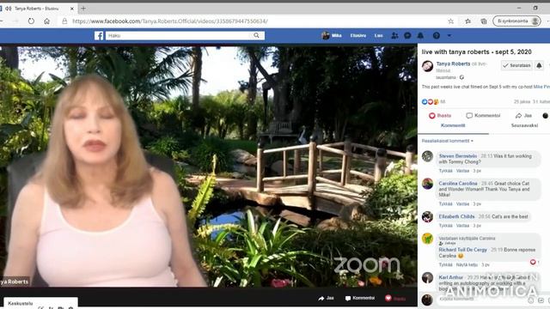Mute tab using the speaker icon
This screenshot has height=309, width=550.
coord(9,8)
